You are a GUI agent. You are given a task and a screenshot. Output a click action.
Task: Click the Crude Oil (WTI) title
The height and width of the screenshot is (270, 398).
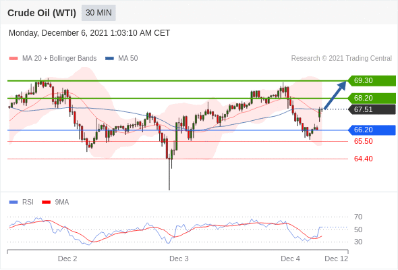click(x=42, y=13)
